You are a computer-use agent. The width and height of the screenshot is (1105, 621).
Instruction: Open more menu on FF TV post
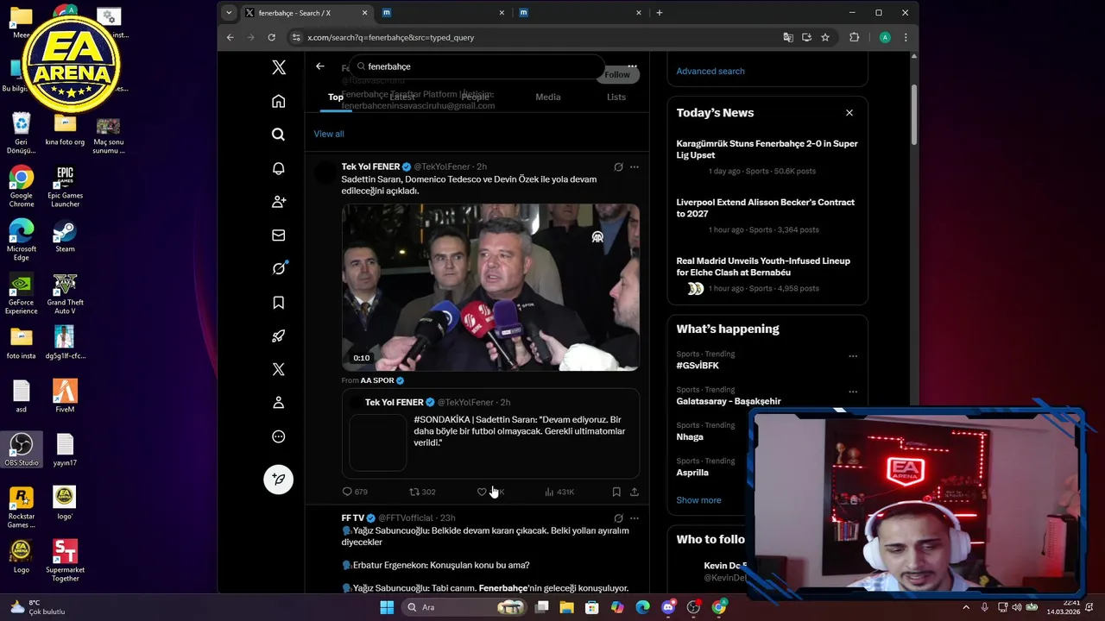(x=635, y=518)
